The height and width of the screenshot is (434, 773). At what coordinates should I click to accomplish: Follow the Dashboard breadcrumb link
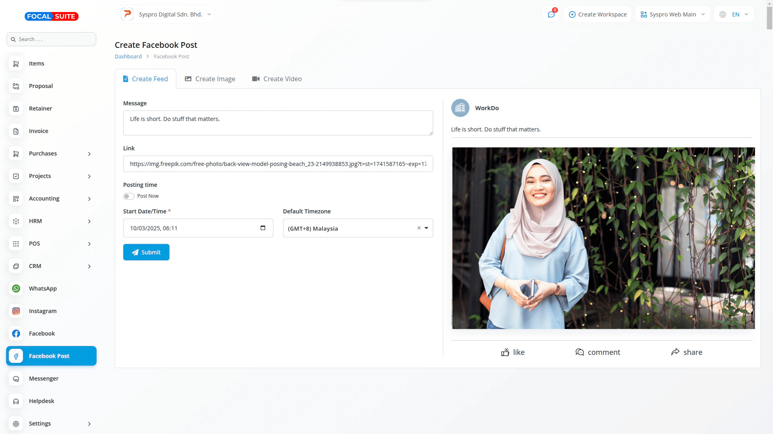coord(128,57)
